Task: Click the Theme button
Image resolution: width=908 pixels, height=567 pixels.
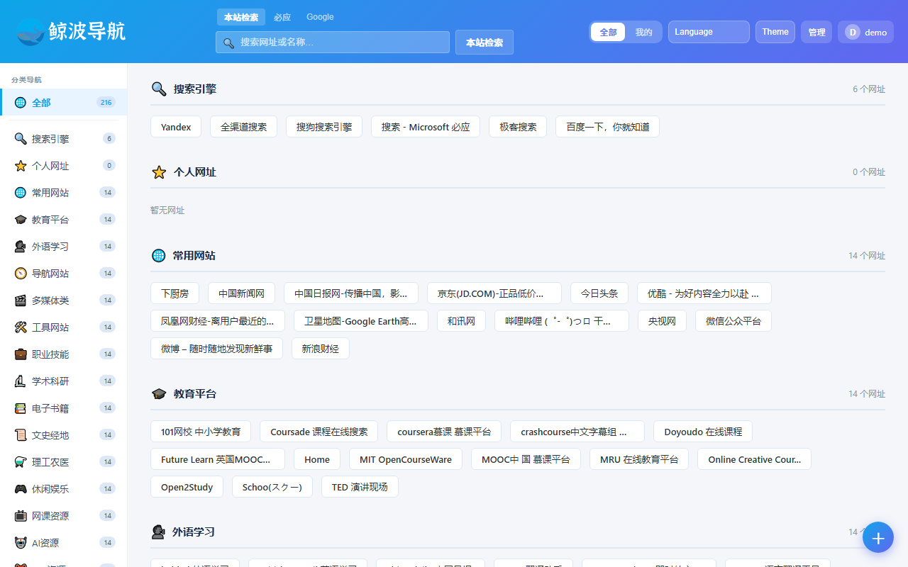Action: 775,32
